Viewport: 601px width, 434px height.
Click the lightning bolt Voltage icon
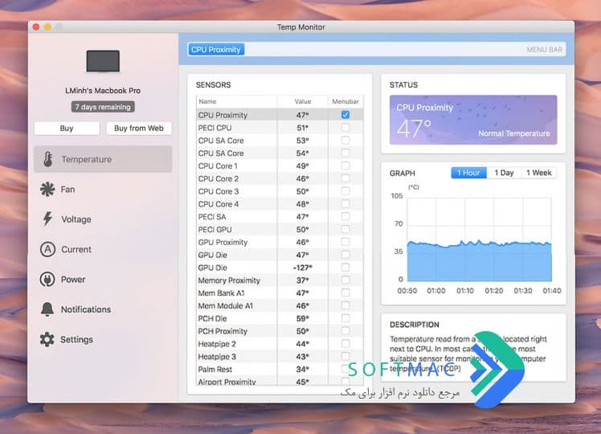click(x=47, y=219)
